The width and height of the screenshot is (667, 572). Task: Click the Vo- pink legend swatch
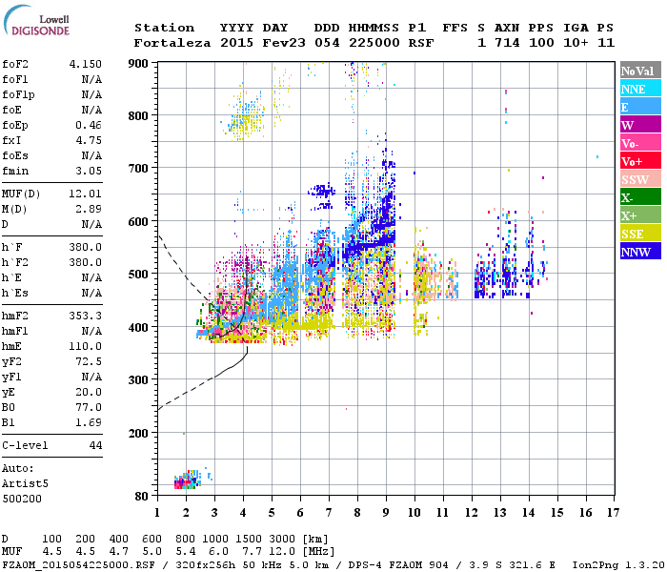(x=640, y=143)
